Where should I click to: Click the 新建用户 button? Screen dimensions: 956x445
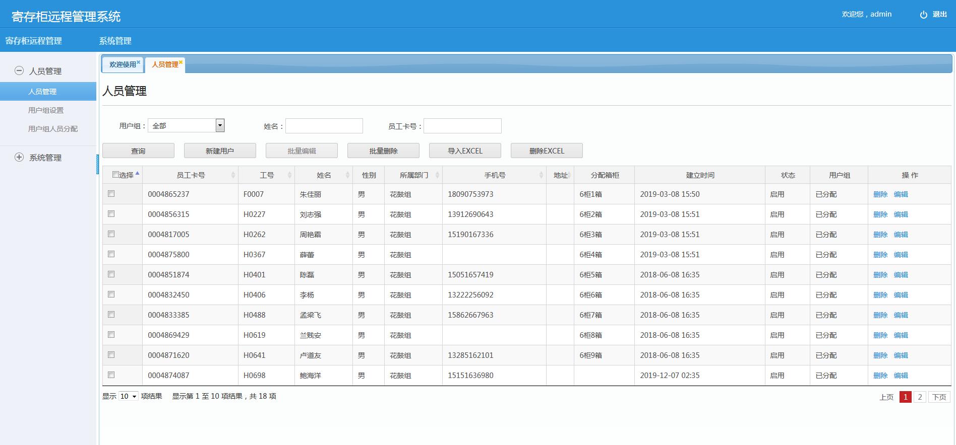coord(220,151)
